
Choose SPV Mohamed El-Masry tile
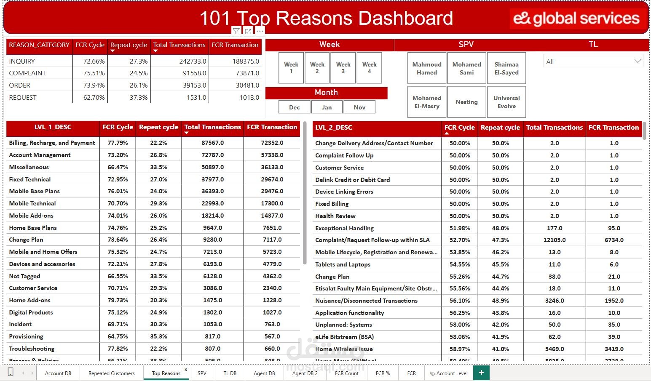(x=427, y=102)
